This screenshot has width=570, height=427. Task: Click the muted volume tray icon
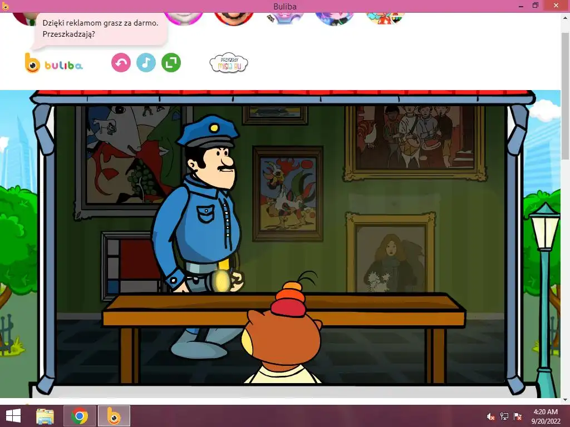point(491,416)
